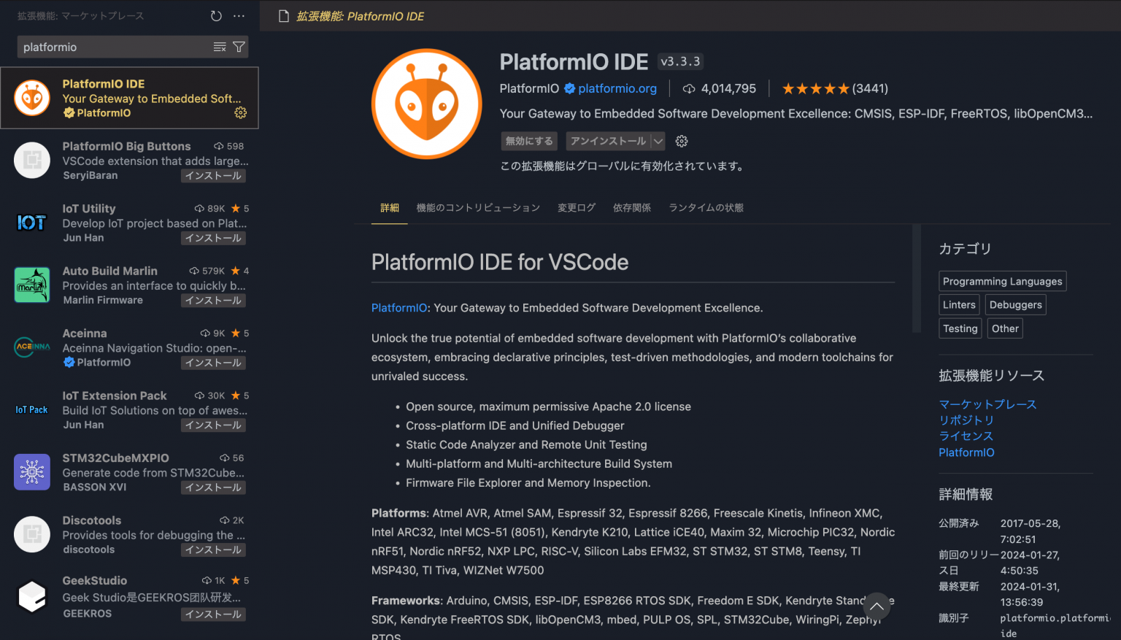The width and height of the screenshot is (1121, 640).
Task: Click the verified publisher badge next to platformio.org
Action: click(569, 88)
